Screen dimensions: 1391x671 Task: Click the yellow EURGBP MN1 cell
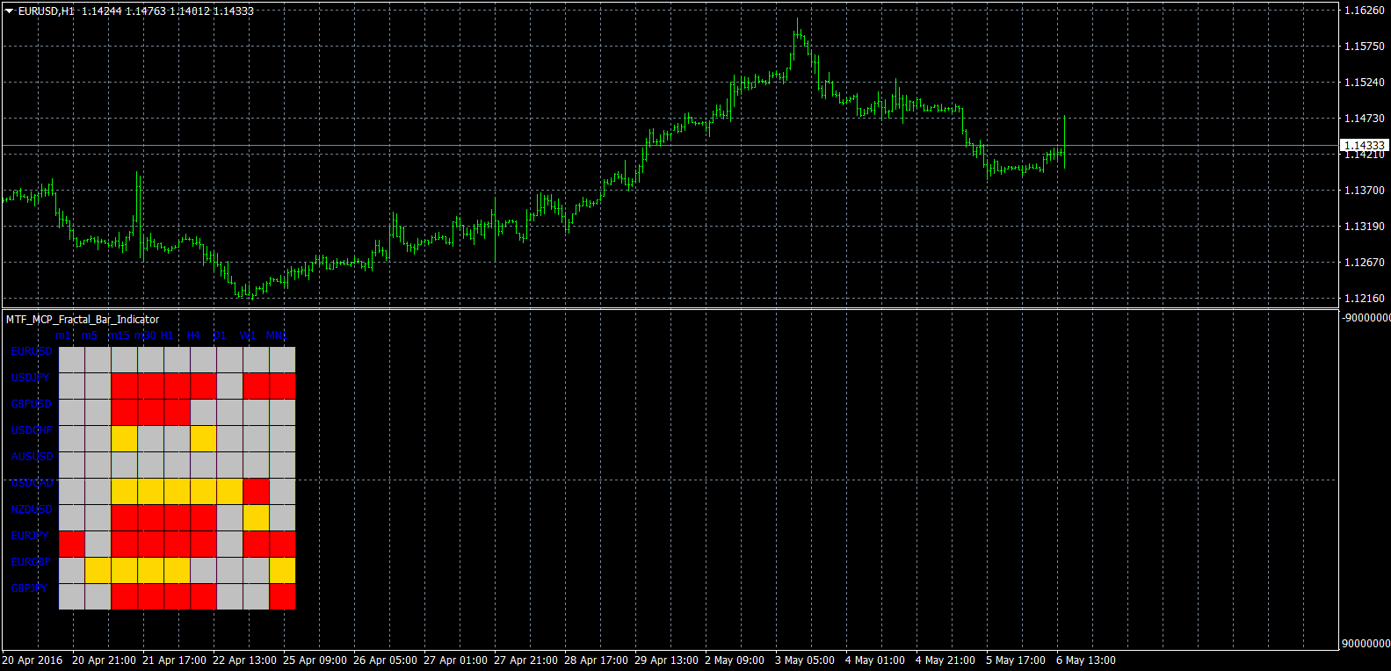[283, 570]
